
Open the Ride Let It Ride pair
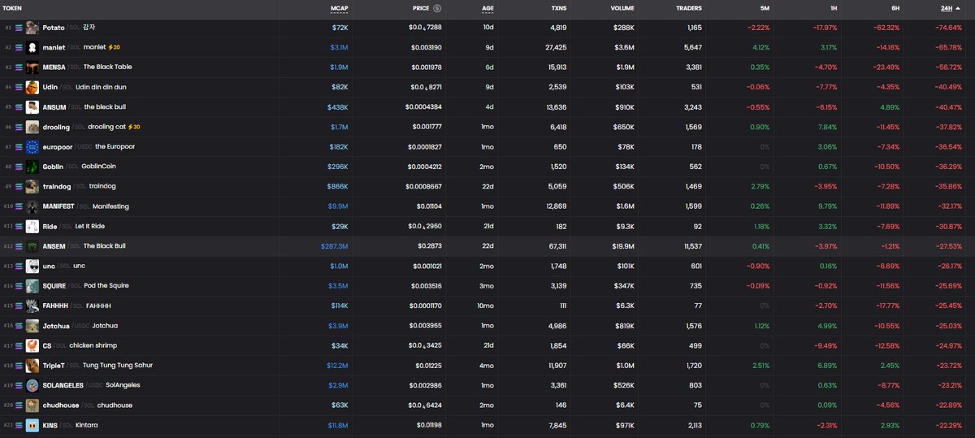[x=487, y=226]
